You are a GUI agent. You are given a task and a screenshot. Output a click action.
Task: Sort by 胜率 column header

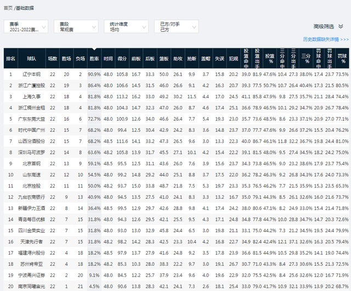(x=94, y=59)
